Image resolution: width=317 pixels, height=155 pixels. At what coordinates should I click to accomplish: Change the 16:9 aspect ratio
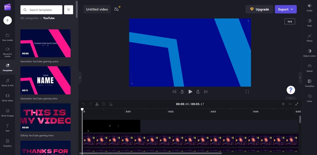pos(290,21)
